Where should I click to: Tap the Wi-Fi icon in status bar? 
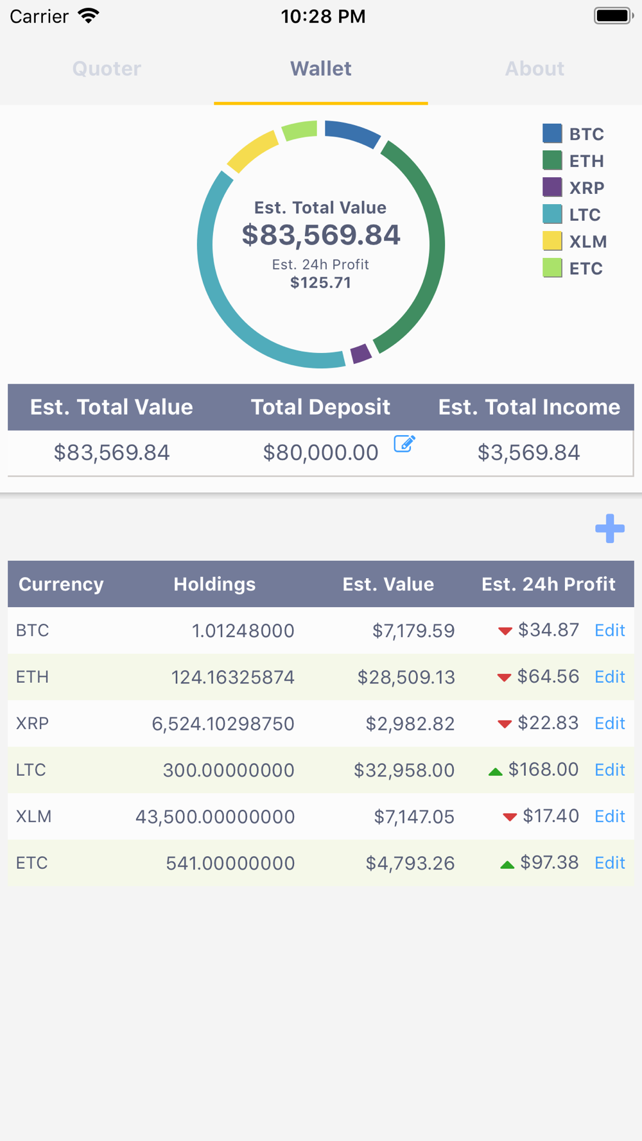89,16
